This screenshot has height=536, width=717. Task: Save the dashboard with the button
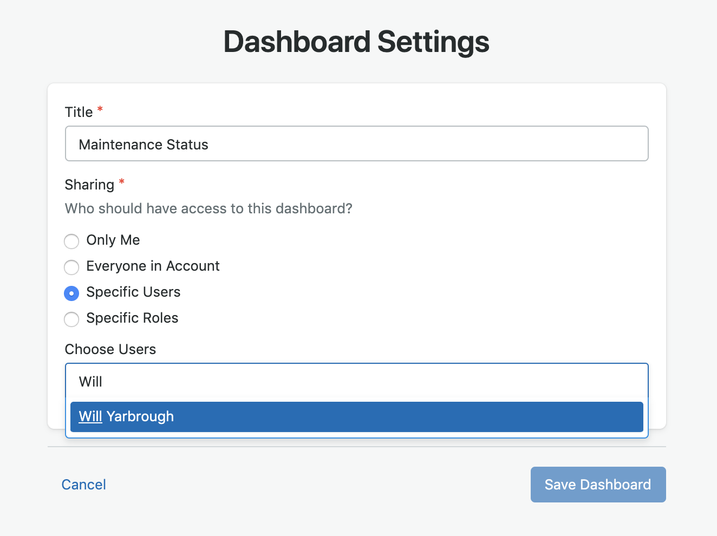[598, 485]
